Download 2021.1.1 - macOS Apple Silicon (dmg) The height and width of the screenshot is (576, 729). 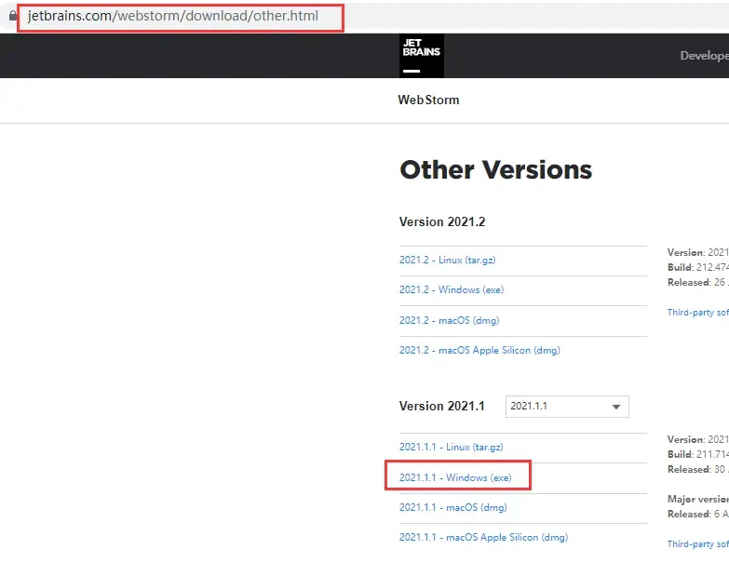(x=483, y=537)
